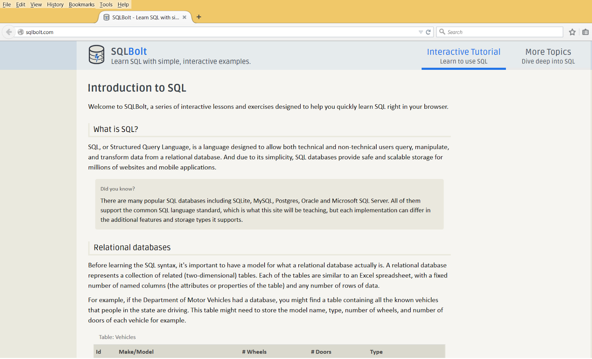This screenshot has width=592, height=359.
Task: Open the Tools menu
Action: pos(106,4)
